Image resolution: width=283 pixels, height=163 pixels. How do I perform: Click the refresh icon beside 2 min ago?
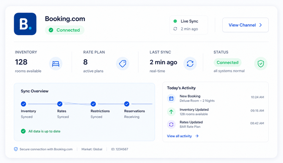[175, 29]
